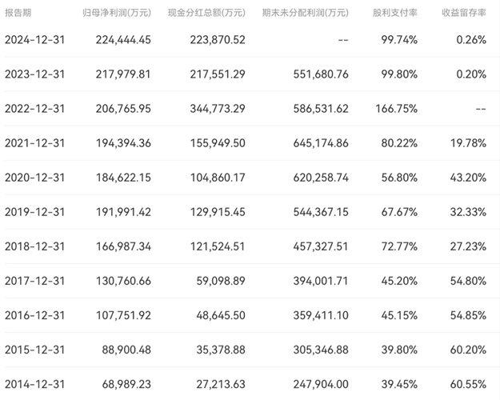This screenshot has width=500, height=400.
Task: Select the 166.75% payout ratio cell
Action: 396,109
